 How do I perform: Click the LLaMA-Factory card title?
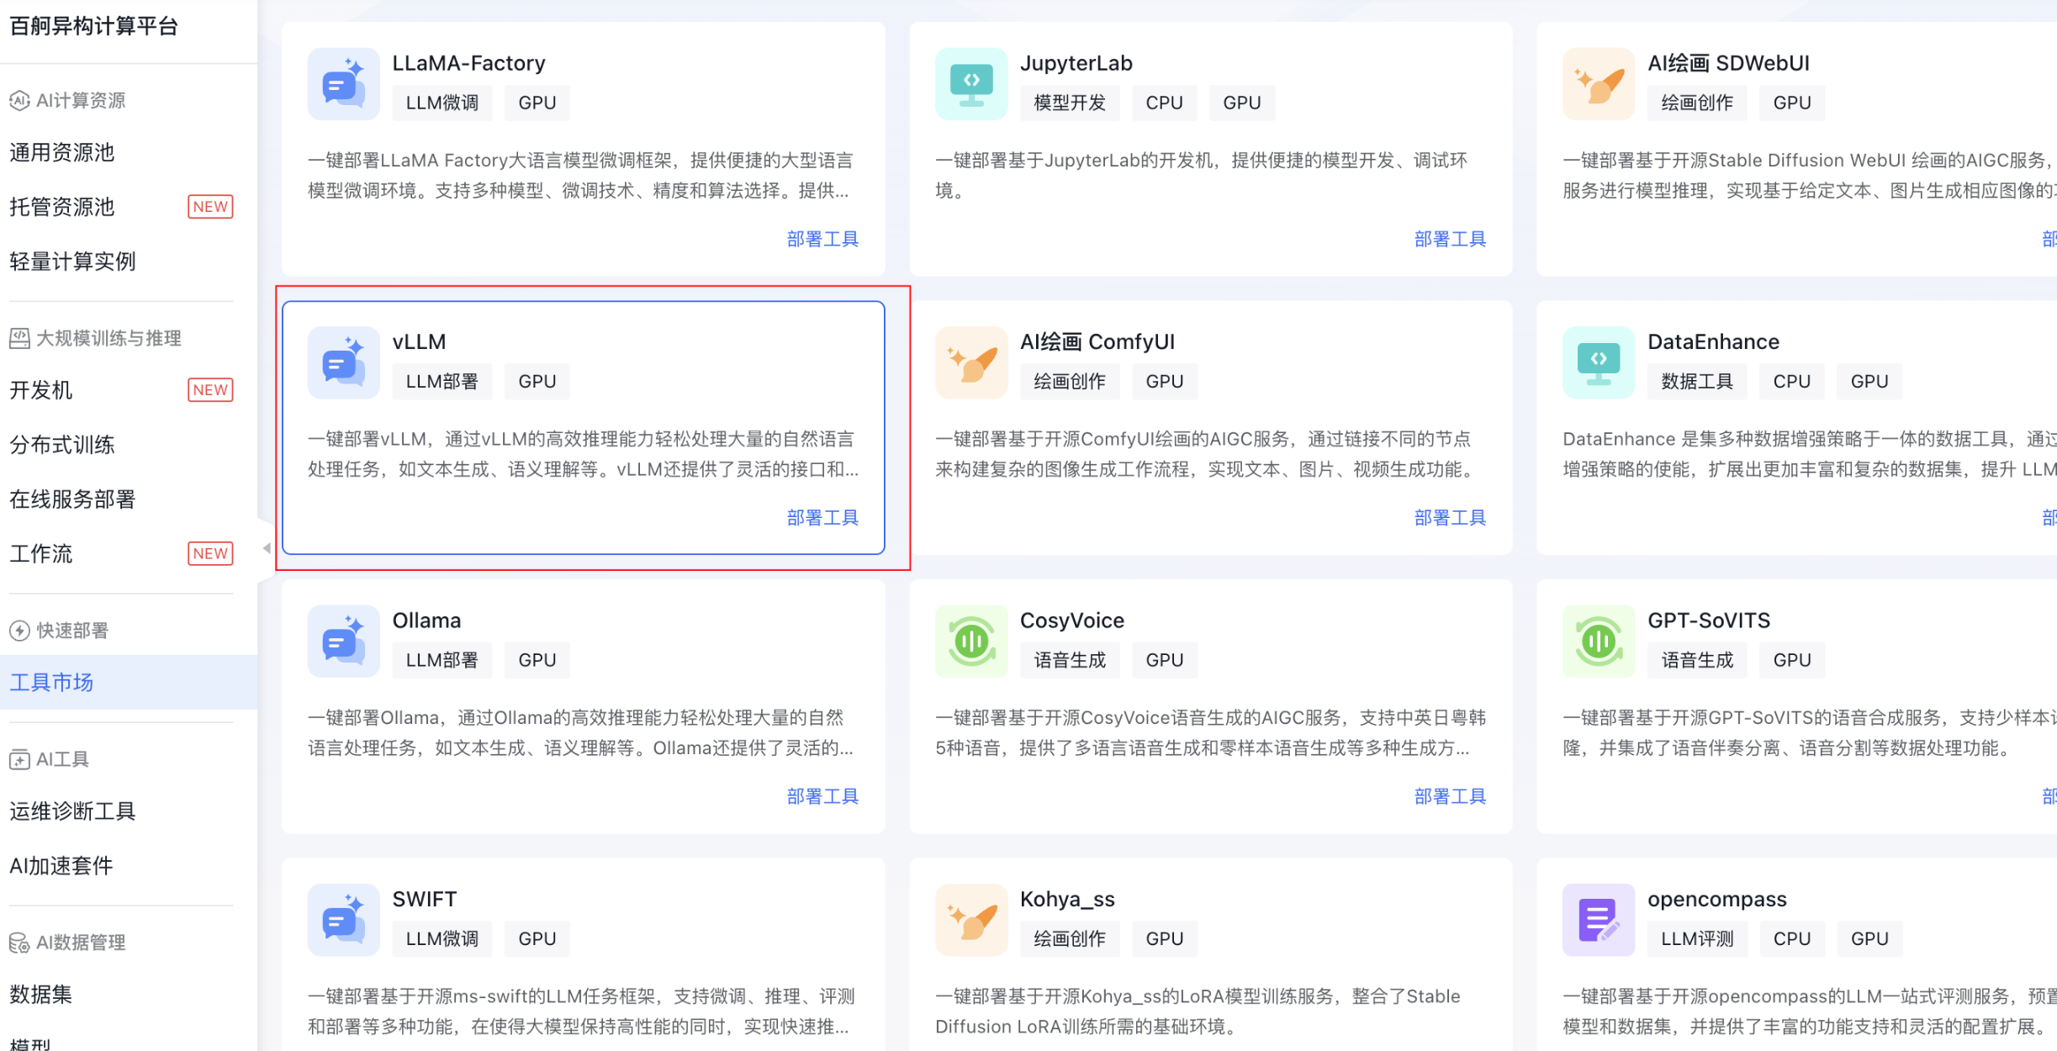coord(469,63)
